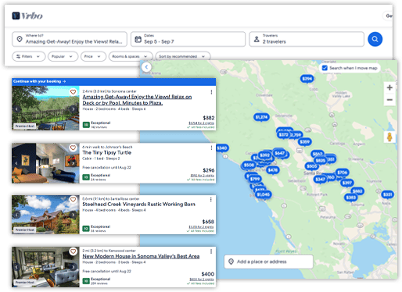Open Steelhead Creek Vineyards Rustic Working Barn title
Image resolution: width=402 pixels, height=292 pixels.
pos(138,205)
